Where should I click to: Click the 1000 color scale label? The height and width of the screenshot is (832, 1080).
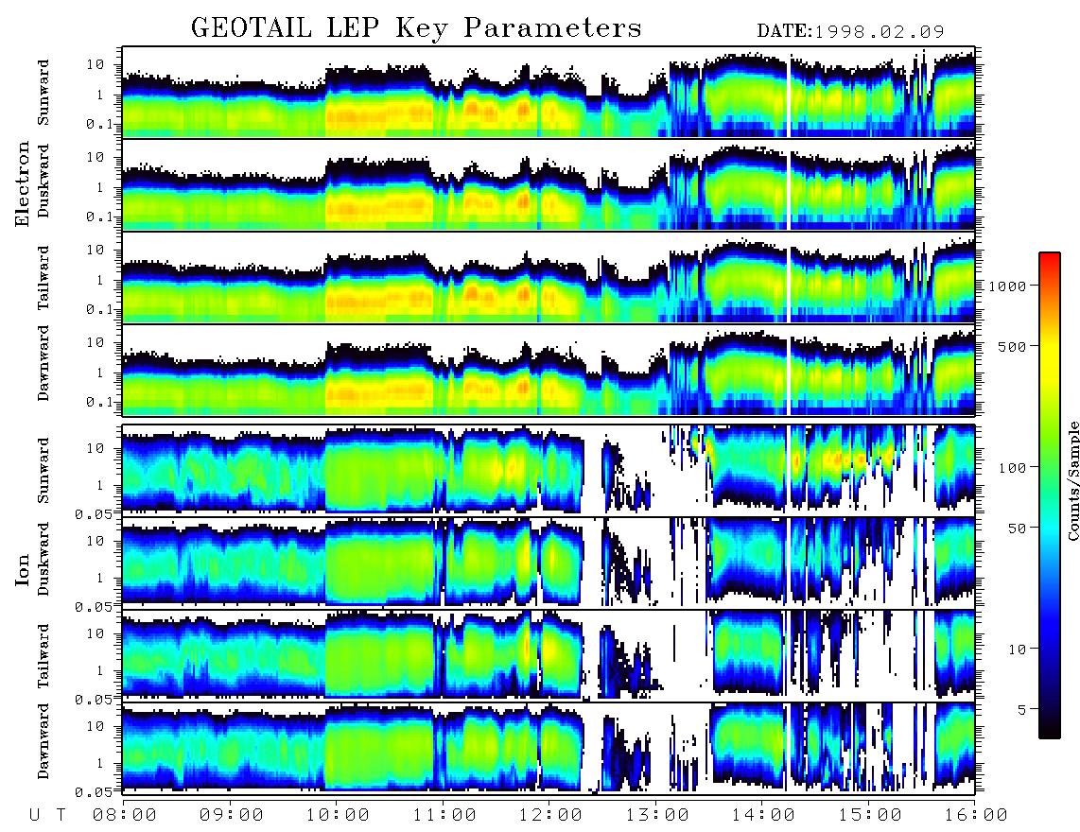(1007, 286)
